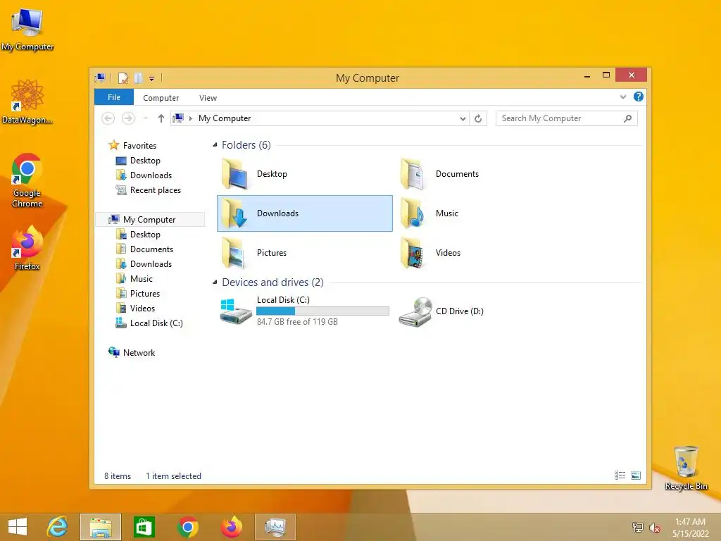Viewport: 721px width, 541px height.
Task: Select Videos in navigation tree
Action: (x=142, y=309)
